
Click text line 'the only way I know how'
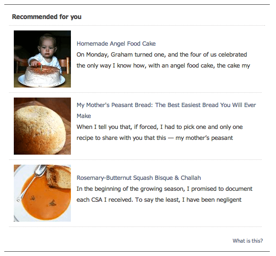163,66
